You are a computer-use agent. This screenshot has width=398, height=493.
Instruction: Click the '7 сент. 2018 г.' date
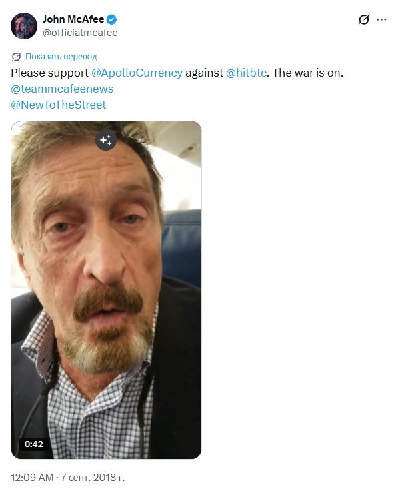(93, 478)
